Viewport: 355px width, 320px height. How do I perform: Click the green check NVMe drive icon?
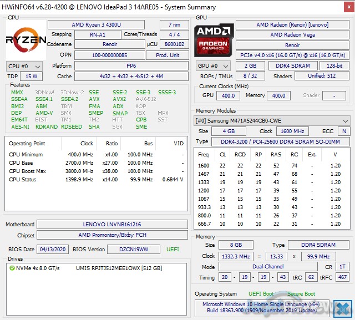pos(12,268)
